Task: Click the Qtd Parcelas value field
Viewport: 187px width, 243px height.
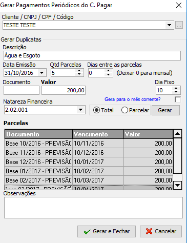Action: point(63,73)
